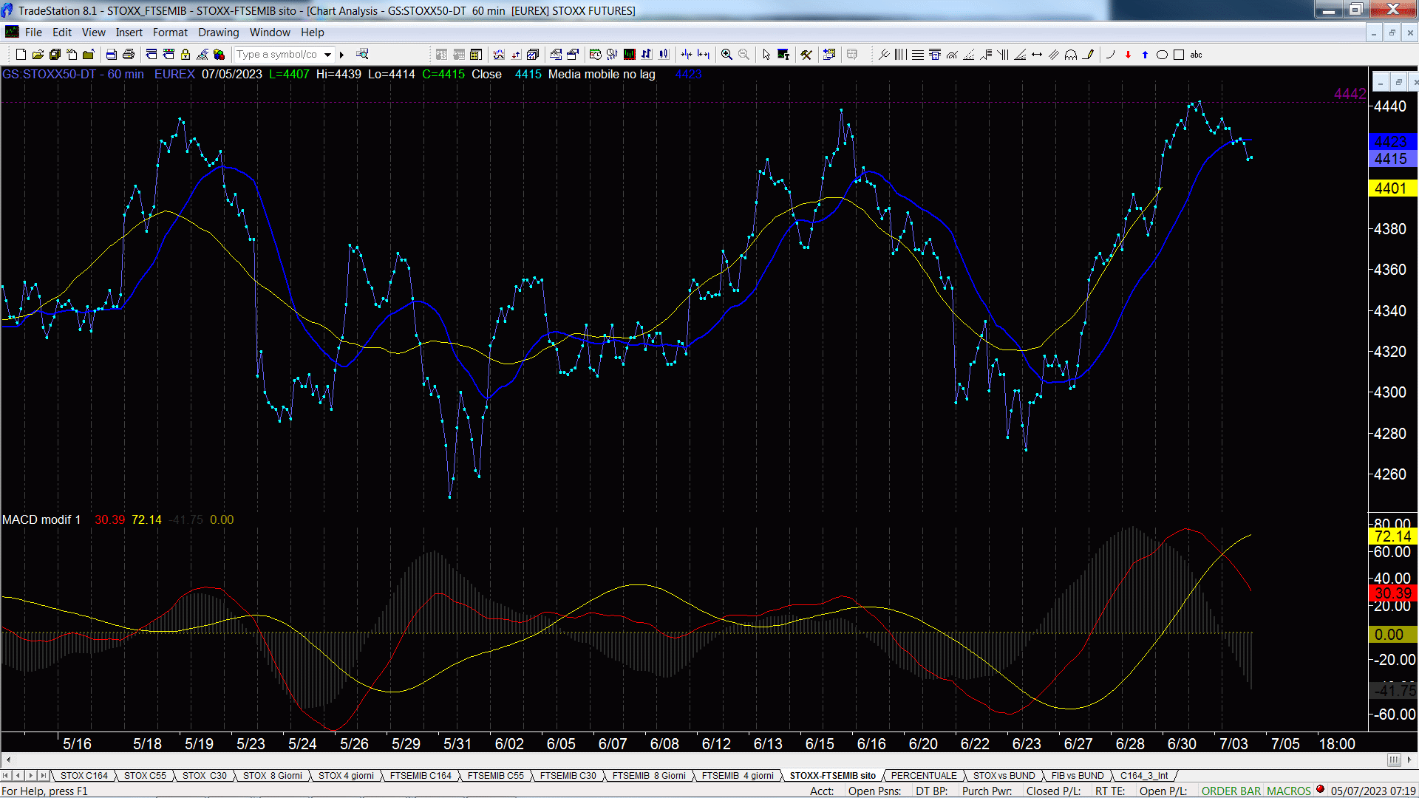Select the yellow pencil line tool
This screenshot has width=1419, height=798.
click(1088, 55)
